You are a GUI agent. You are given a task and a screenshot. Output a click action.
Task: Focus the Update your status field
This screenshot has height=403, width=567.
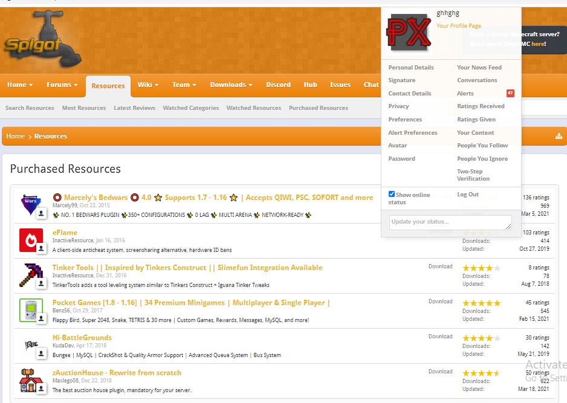pos(450,222)
